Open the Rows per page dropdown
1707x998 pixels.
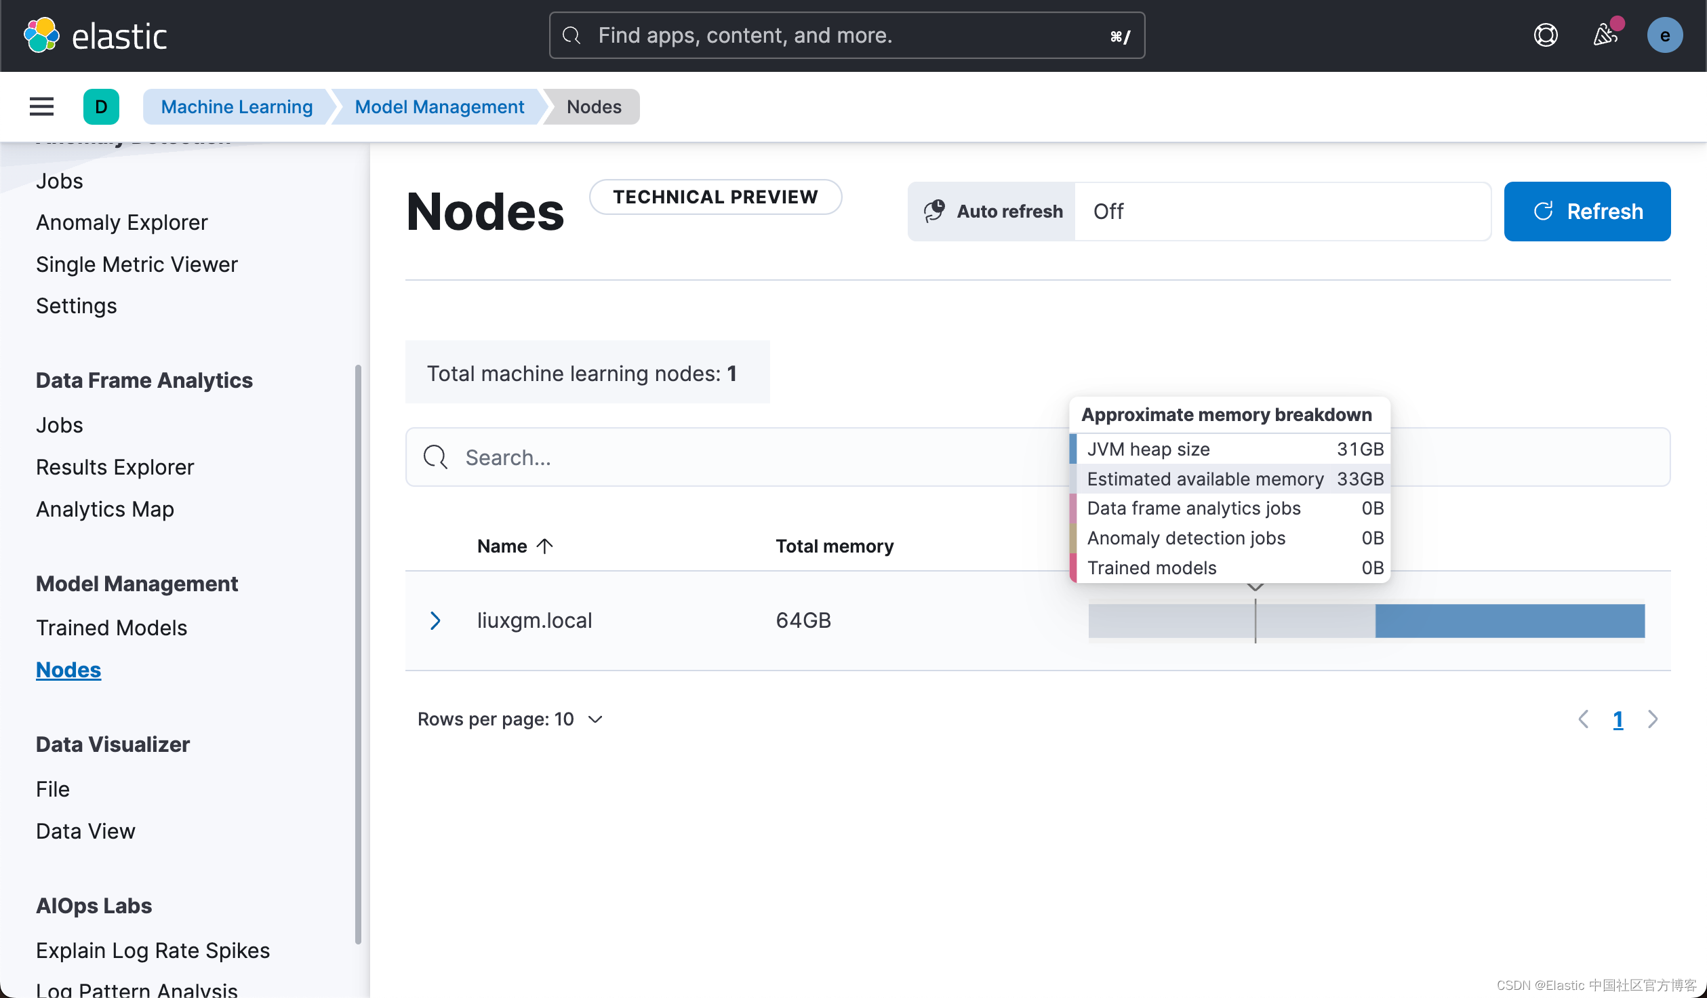(x=510, y=719)
